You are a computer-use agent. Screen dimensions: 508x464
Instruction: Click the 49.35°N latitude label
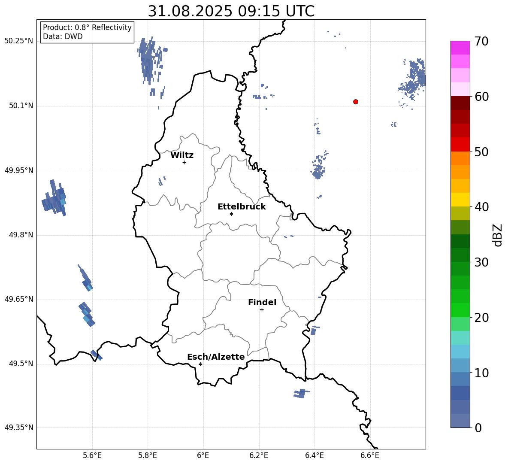(x=19, y=428)
